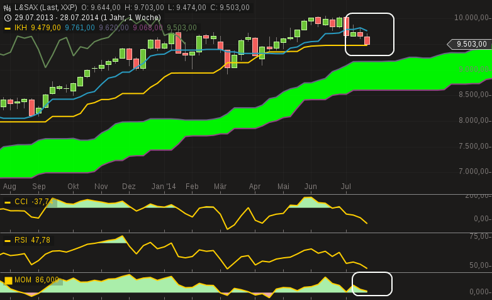Click the Nov label on time axis
Screen dimensions: 492x300
[x=101, y=187]
